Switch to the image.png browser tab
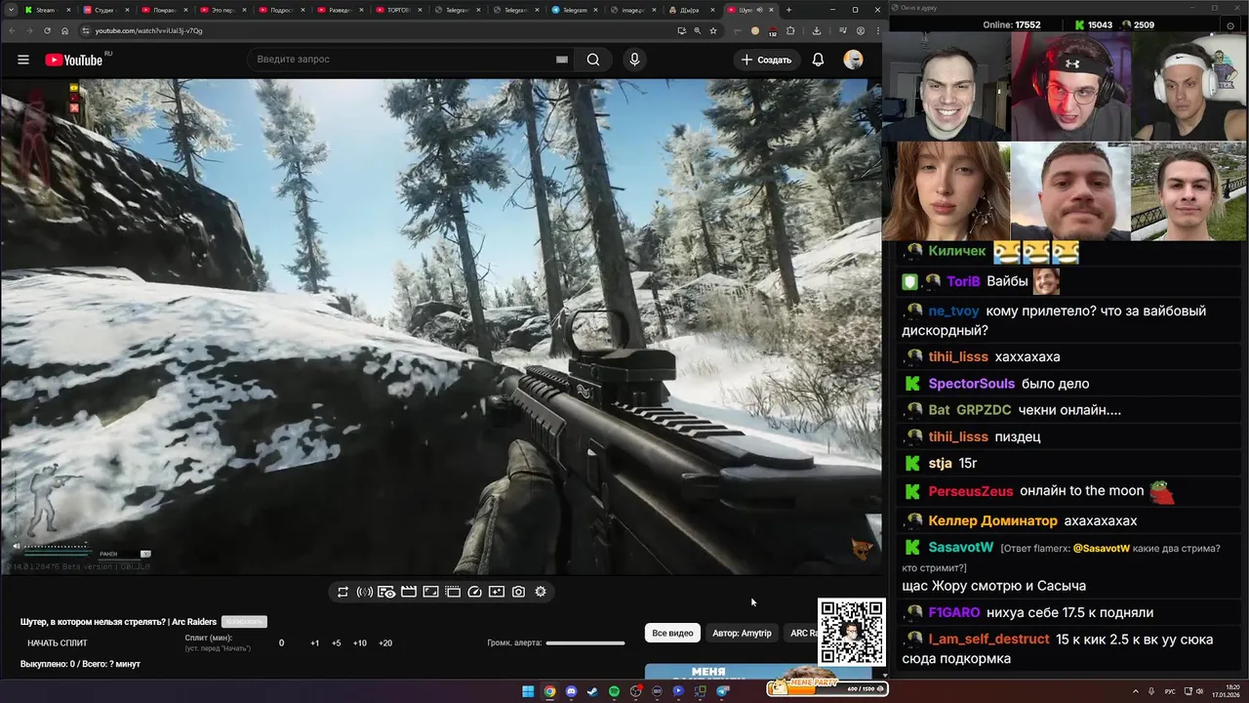Image resolution: width=1249 pixels, height=703 pixels. [632, 10]
